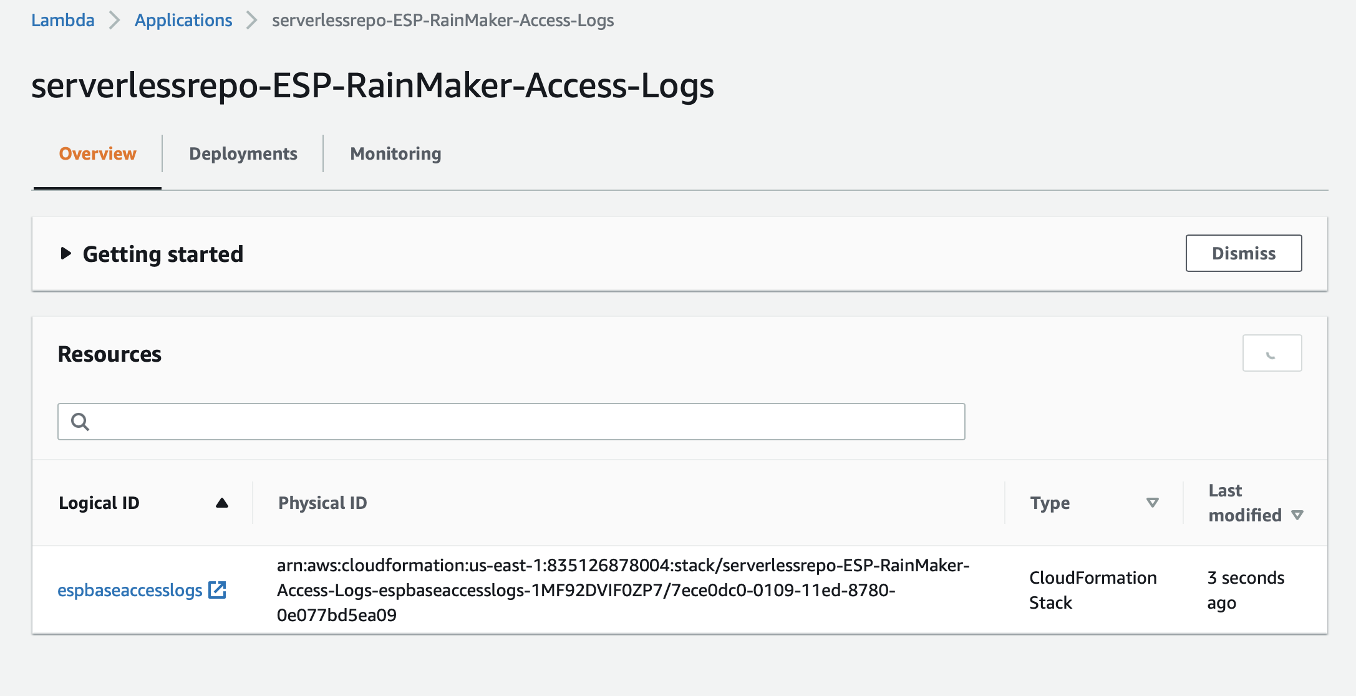Image resolution: width=1356 pixels, height=696 pixels.
Task: Sort by Logical ID with the arrow
Action: (x=221, y=503)
